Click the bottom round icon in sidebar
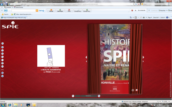 click(x=2, y=76)
